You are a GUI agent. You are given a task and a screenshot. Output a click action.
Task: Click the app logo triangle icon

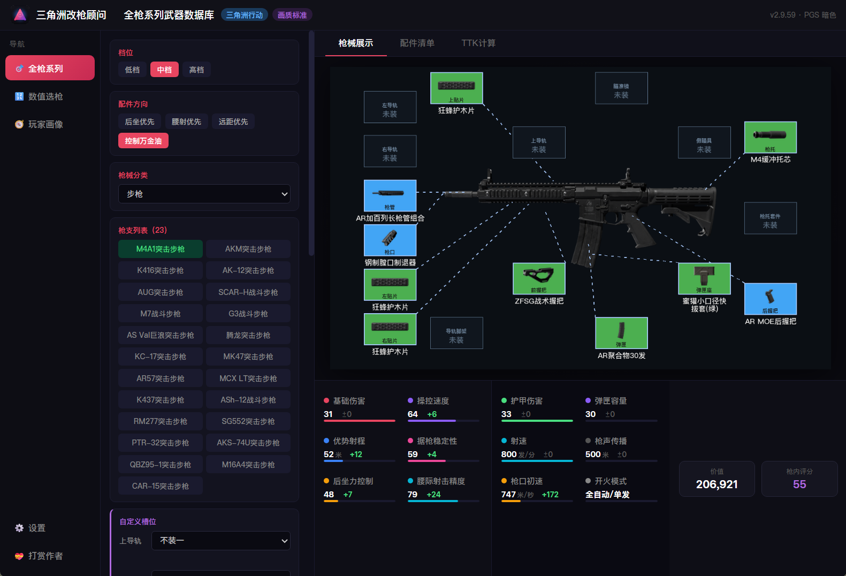coord(20,15)
